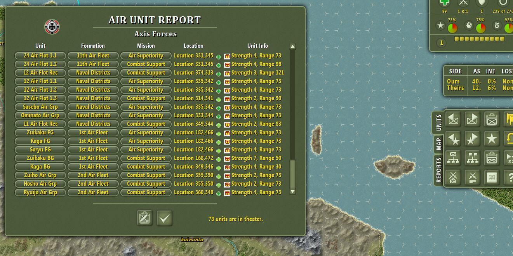513x256 pixels.
Task: Click the shield icon in the top panel
Action: (x=482, y=3)
